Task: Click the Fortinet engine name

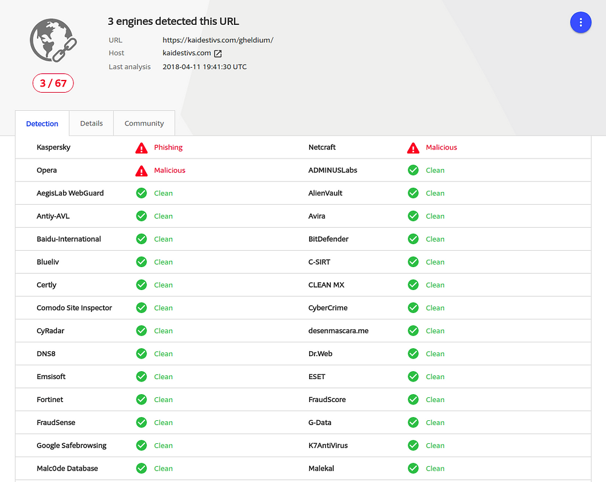Action: [50, 400]
